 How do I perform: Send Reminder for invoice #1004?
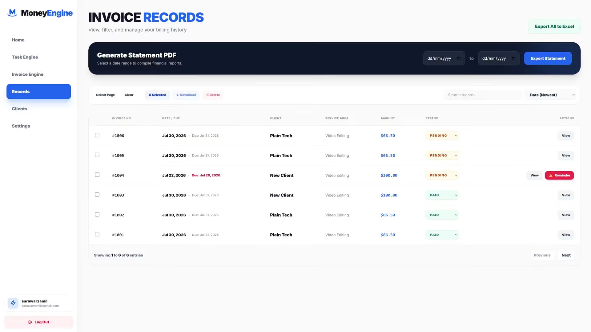click(559, 176)
